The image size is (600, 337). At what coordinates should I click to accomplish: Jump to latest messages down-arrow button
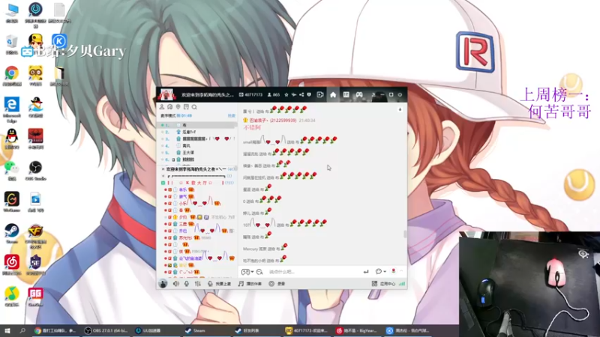(x=400, y=109)
